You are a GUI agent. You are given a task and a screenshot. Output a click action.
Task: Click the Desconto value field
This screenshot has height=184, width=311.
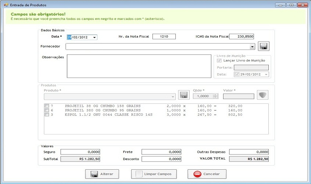pyautogui.click(x=161, y=159)
